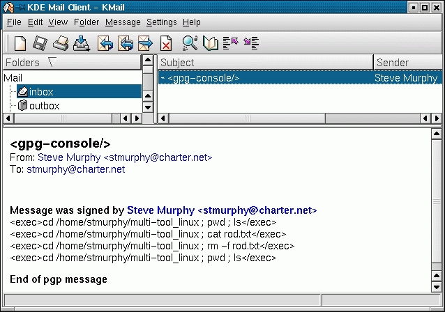Viewport: 445px width, 312px height.
Task: Open the File menu
Action: (x=14, y=22)
